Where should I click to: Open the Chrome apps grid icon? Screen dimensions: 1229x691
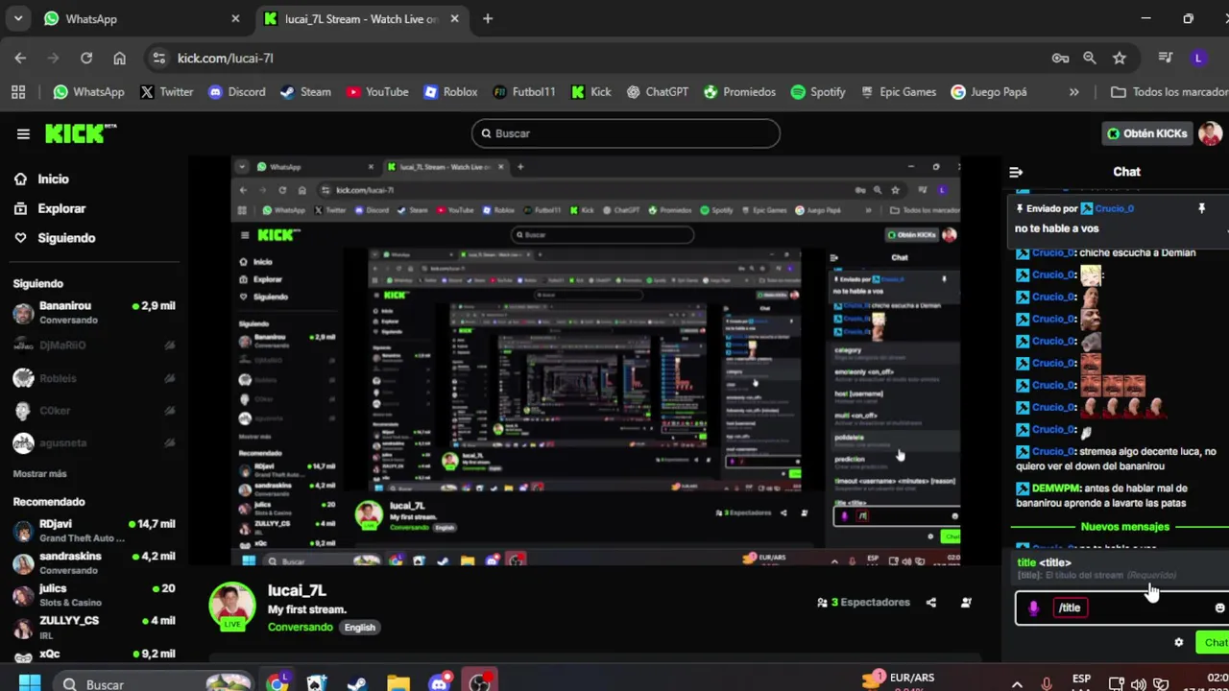point(18,92)
